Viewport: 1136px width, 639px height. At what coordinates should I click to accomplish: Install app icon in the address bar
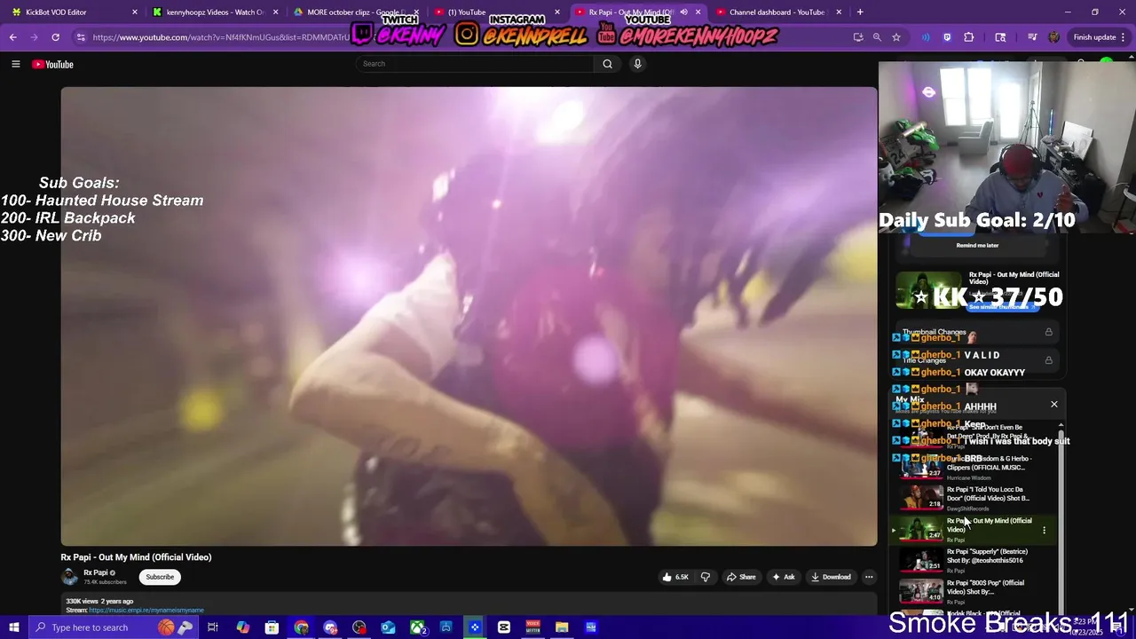858,37
